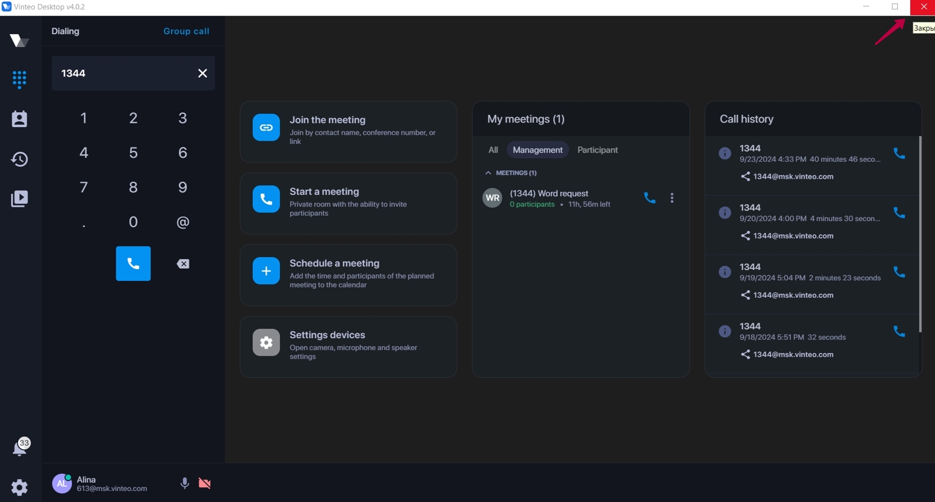This screenshot has height=502, width=935.
Task: Click the Schedule a meeting plus icon
Action: click(266, 271)
